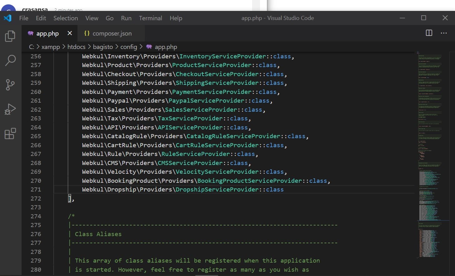Click APIServiceProvider on line 264
This screenshot has height=276, width=455.
click(x=190, y=127)
